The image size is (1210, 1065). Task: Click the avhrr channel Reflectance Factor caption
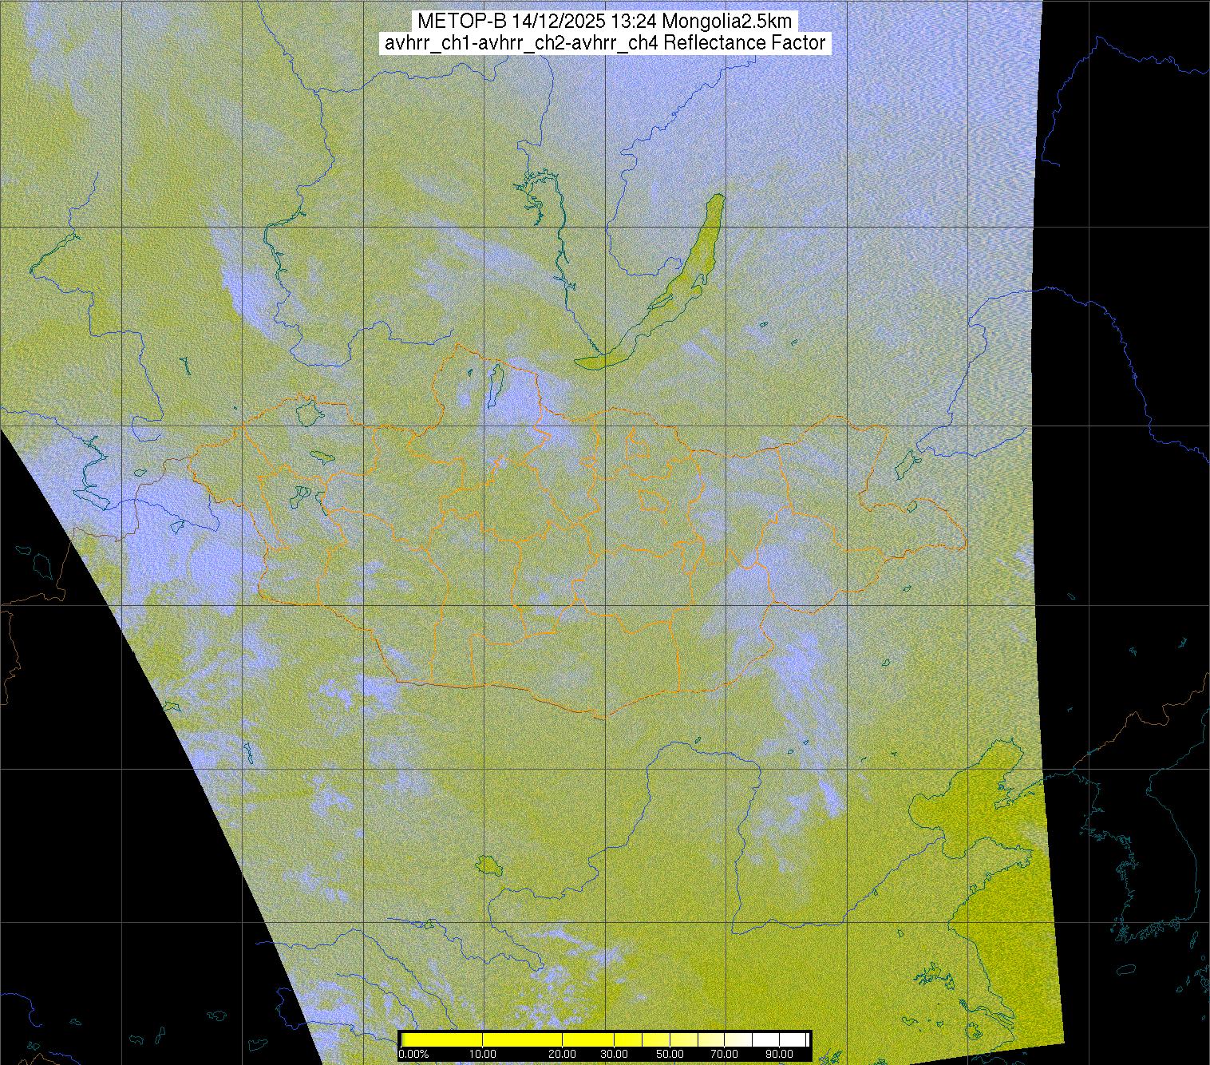point(605,43)
